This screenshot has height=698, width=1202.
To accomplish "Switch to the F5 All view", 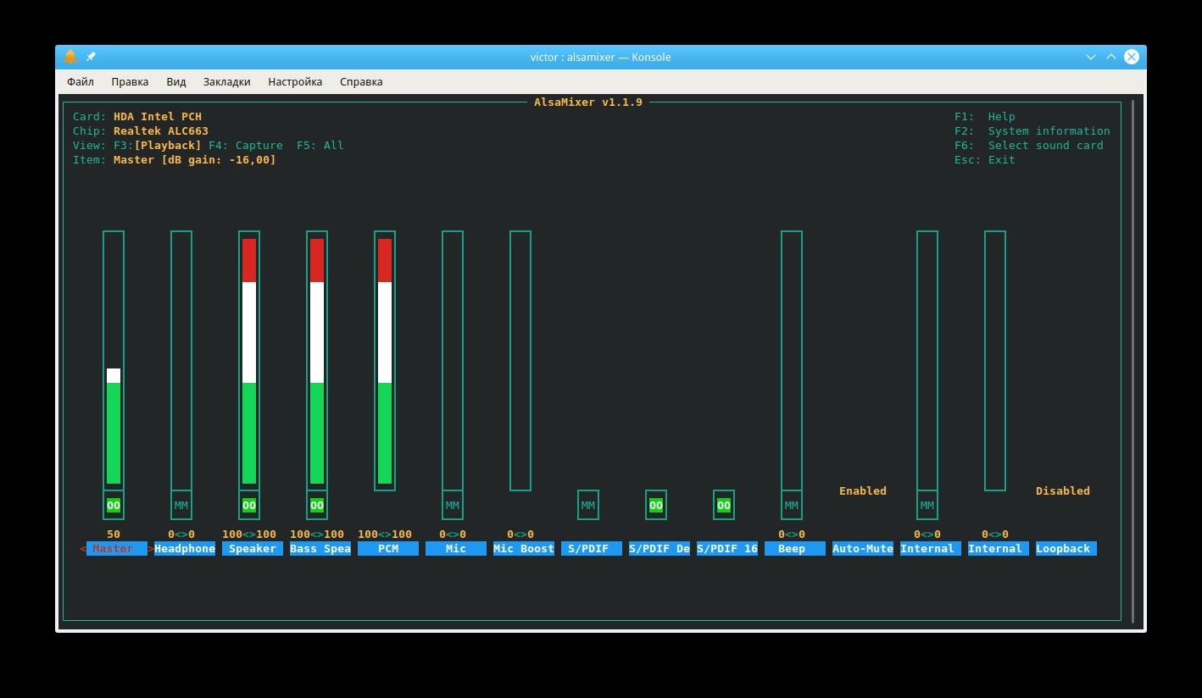I will tap(320, 146).
